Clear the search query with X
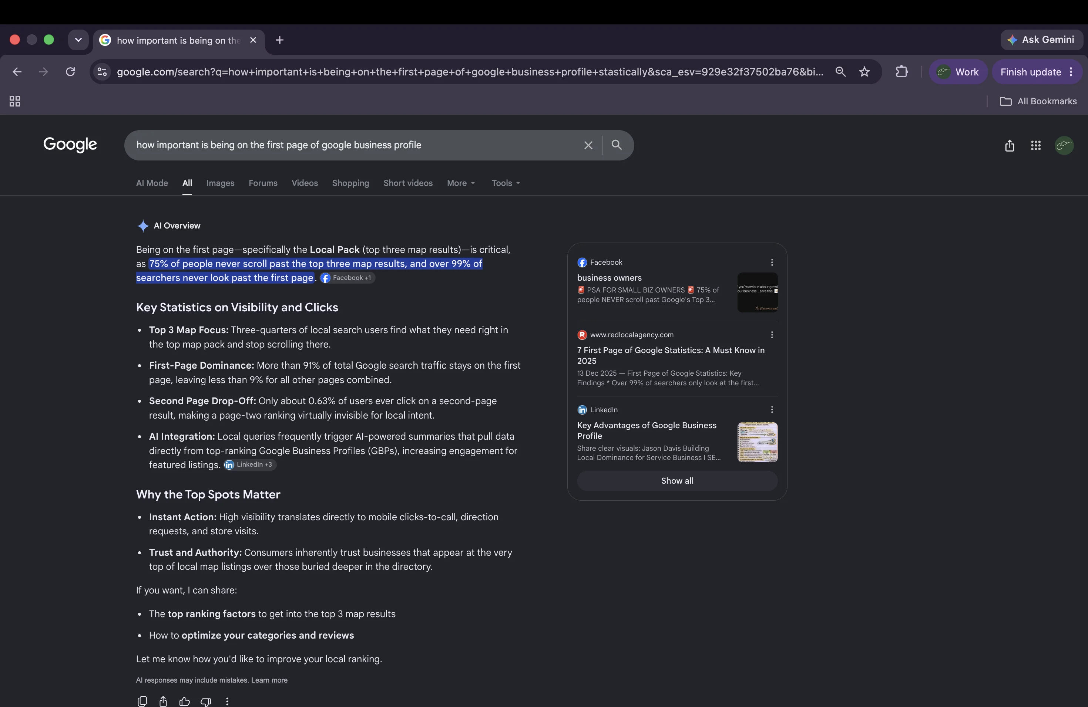This screenshot has width=1088, height=707. click(x=588, y=145)
